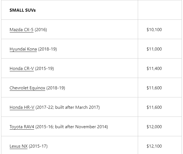Click the (2018-19) text beside Hyundai Kona
Image resolution: width=183 pixels, height=154 pixels.
(47, 49)
